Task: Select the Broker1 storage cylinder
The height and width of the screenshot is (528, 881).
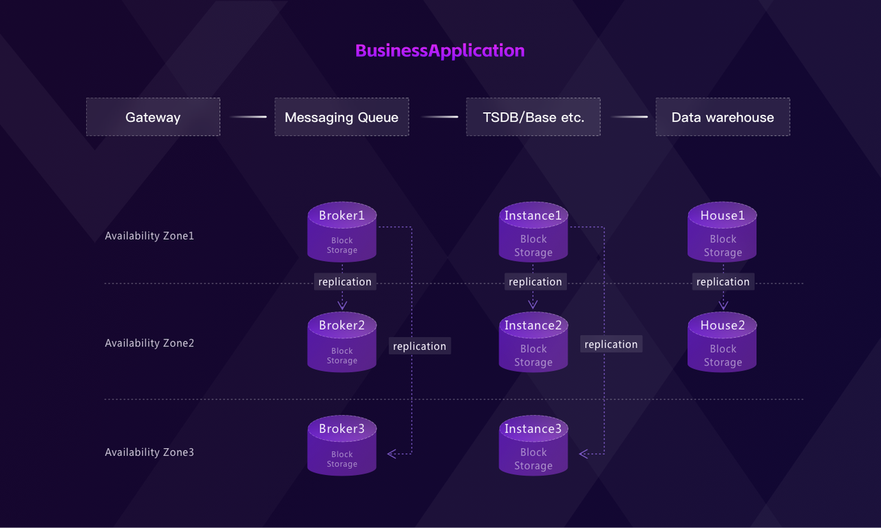Action: tap(342, 232)
